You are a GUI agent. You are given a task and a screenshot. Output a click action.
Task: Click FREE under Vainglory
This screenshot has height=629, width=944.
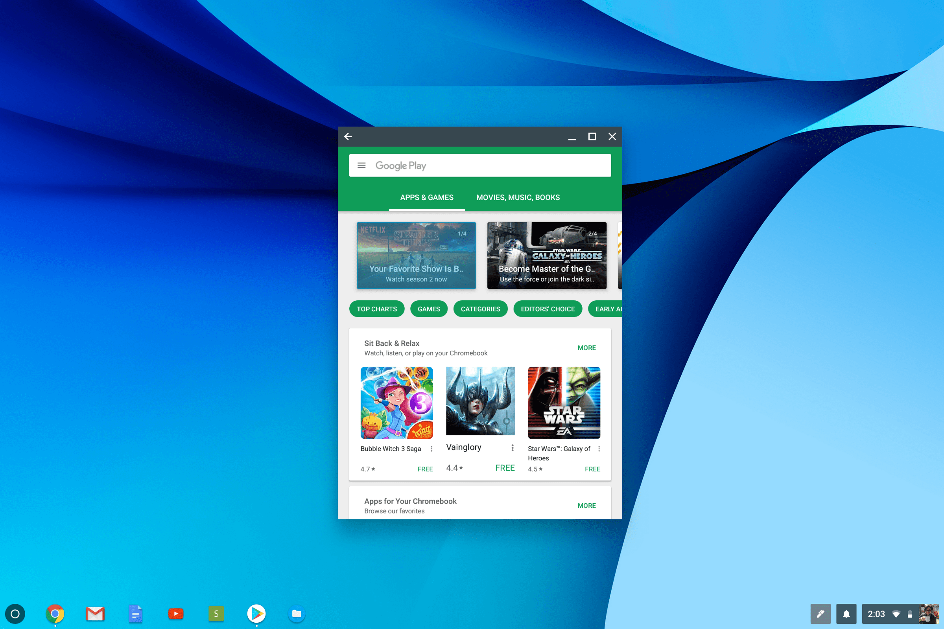click(x=505, y=467)
